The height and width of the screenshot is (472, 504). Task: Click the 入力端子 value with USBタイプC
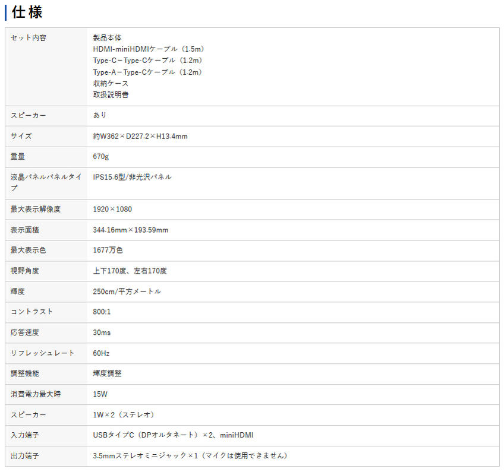pyautogui.click(x=173, y=435)
